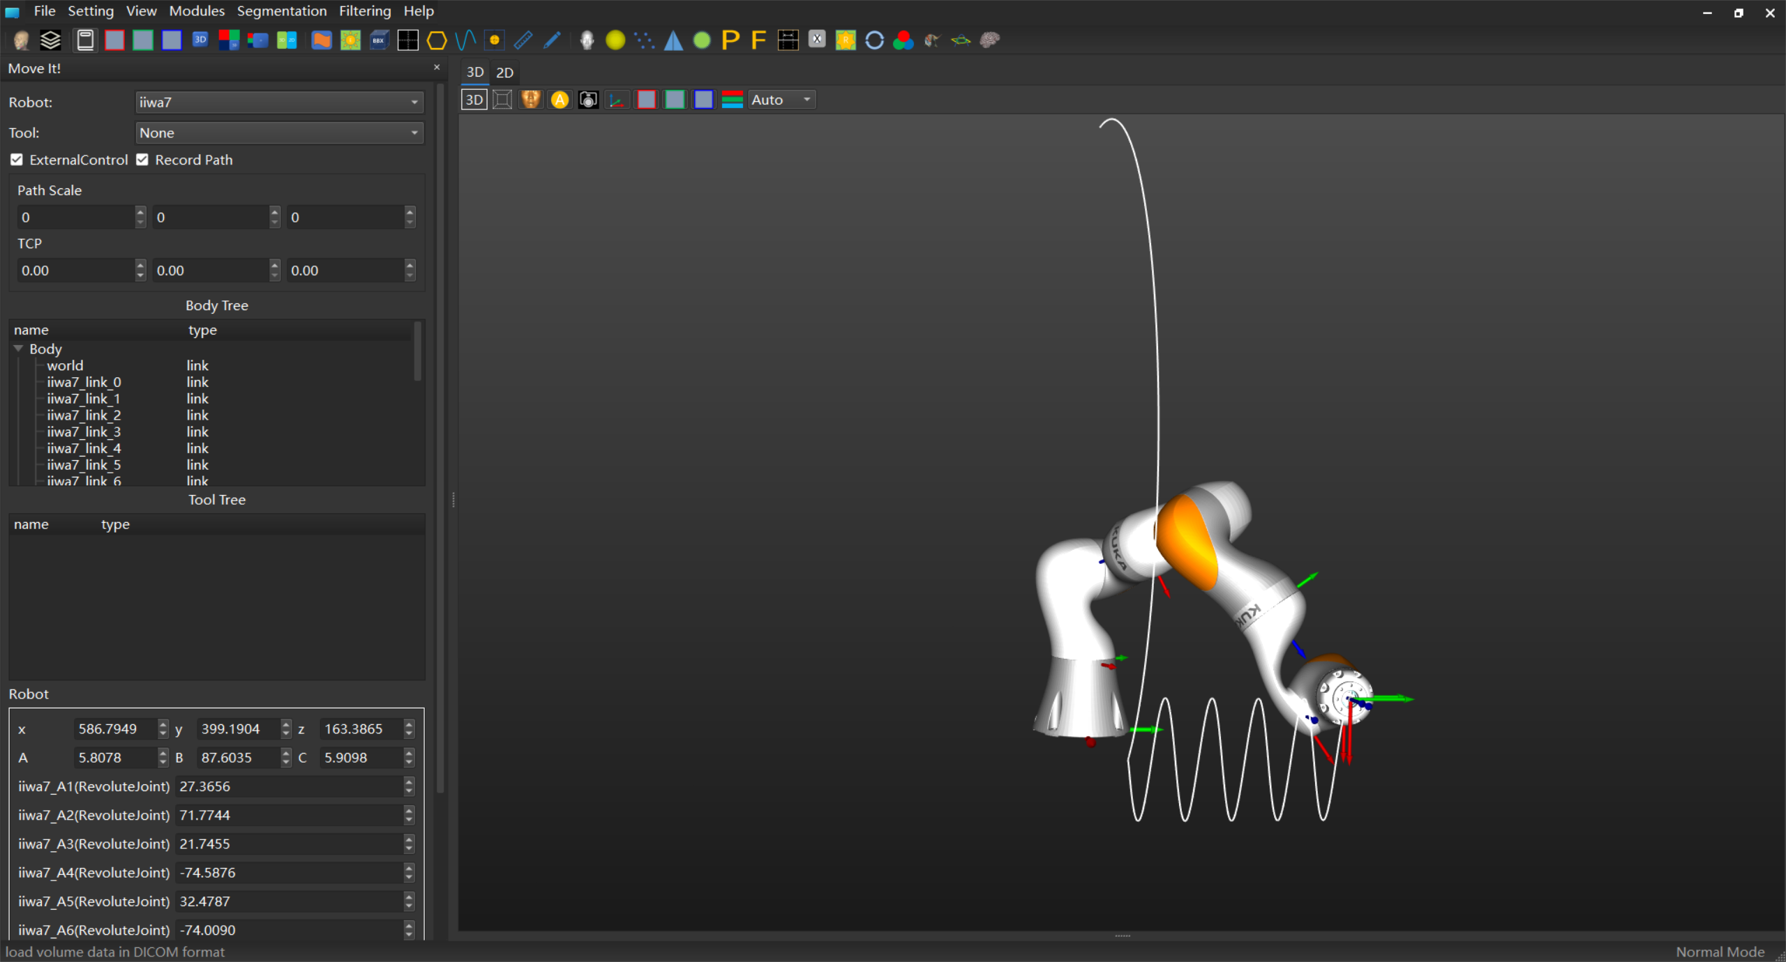Click the ruler measurement tool icon
Viewport: 1786px width, 962px height.
coord(523,40)
